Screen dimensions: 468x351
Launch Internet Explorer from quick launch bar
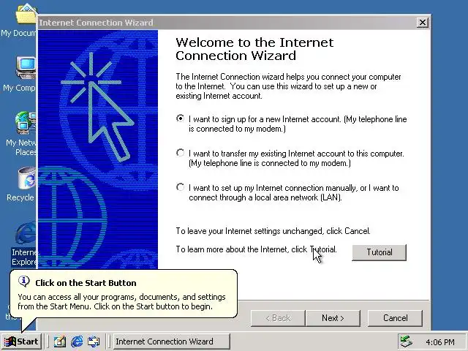[77, 341]
